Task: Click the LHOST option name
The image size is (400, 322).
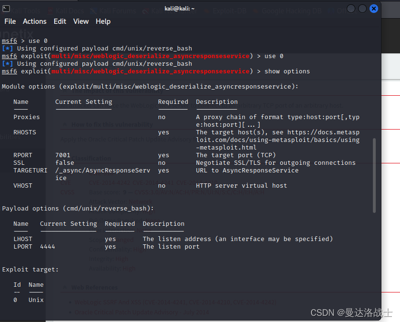Action: click(23, 239)
